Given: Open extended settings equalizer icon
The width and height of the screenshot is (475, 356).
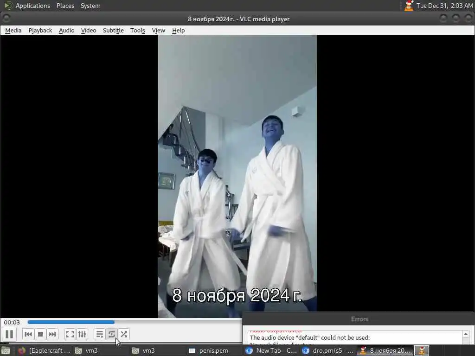Looking at the screenshot, I should (x=82, y=334).
